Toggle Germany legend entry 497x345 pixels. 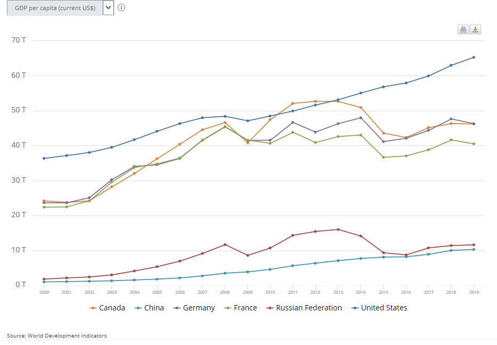point(193,308)
